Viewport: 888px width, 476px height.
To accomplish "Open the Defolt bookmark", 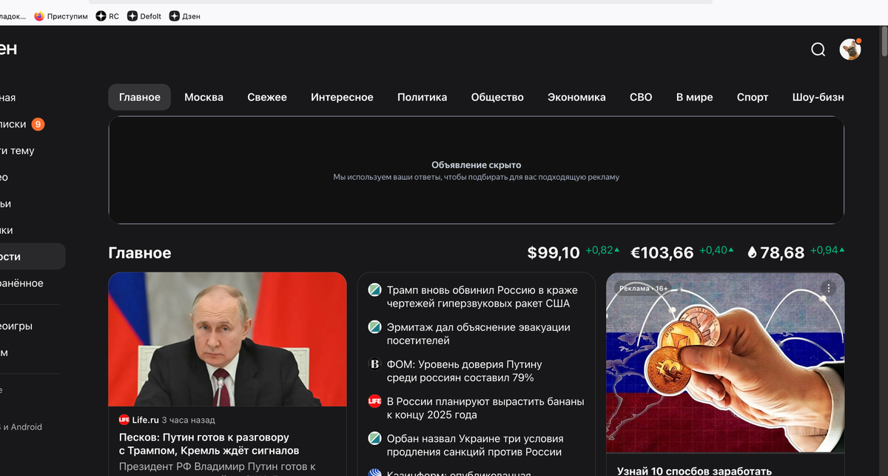I will click(144, 15).
